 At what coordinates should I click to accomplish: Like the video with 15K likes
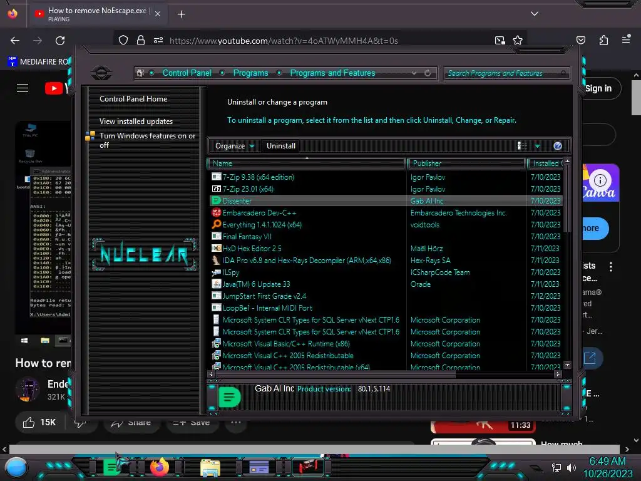39,422
